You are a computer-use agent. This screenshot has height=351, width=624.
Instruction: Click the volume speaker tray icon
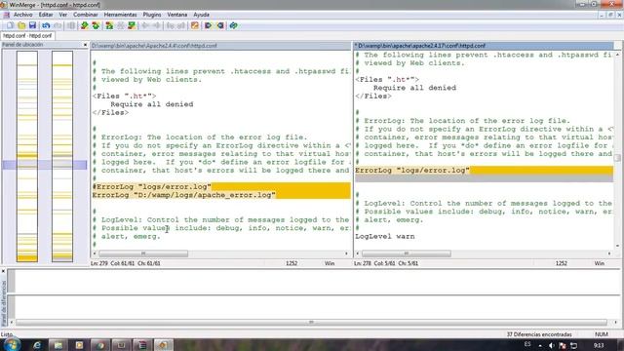coord(551,345)
